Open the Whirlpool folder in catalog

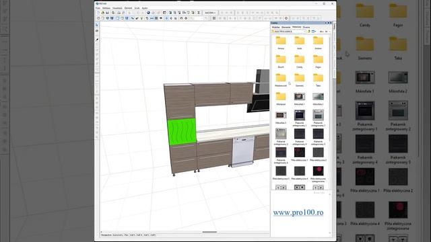pos(281,99)
